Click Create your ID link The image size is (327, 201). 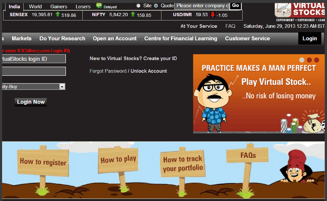pos(160,59)
